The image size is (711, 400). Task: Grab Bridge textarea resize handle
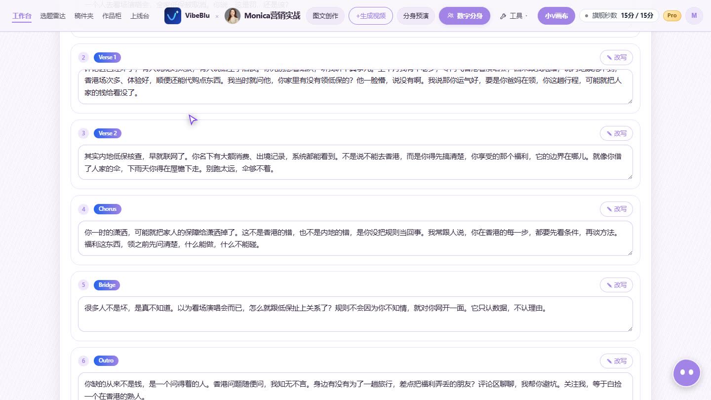click(630, 328)
